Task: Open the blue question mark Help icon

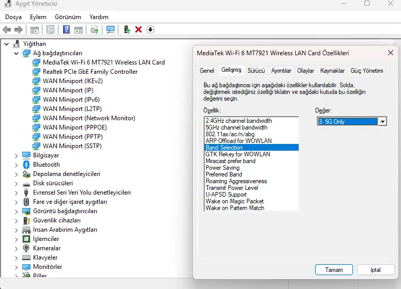Action: pyautogui.click(x=66, y=29)
